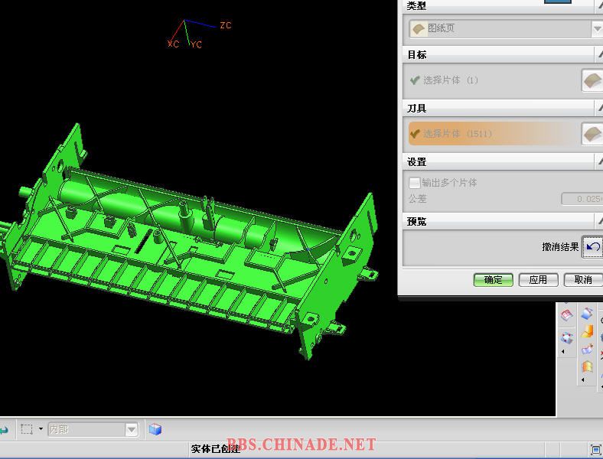Click the blue surface tool icon at toolbar top
Image resolution: width=603 pixels, height=459 pixels.
(587, 314)
